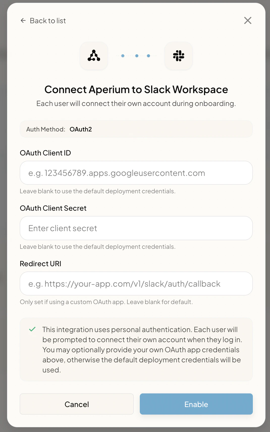Focus the OAuth Client ID field

(x=136, y=173)
